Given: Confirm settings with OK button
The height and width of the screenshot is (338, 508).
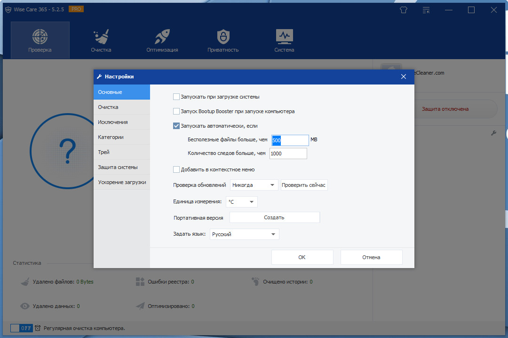Looking at the screenshot, I should click(x=302, y=257).
